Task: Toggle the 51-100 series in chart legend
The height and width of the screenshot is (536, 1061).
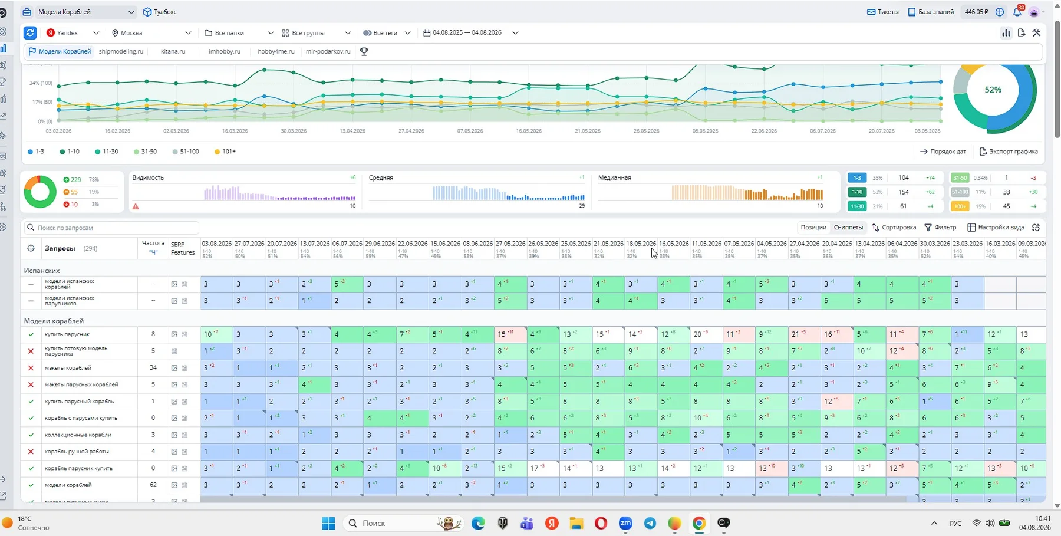Action: 186,152
